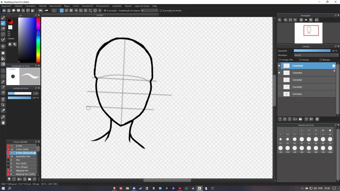
Task: Open the Ferramenta menu
Action: [x=102, y=6]
